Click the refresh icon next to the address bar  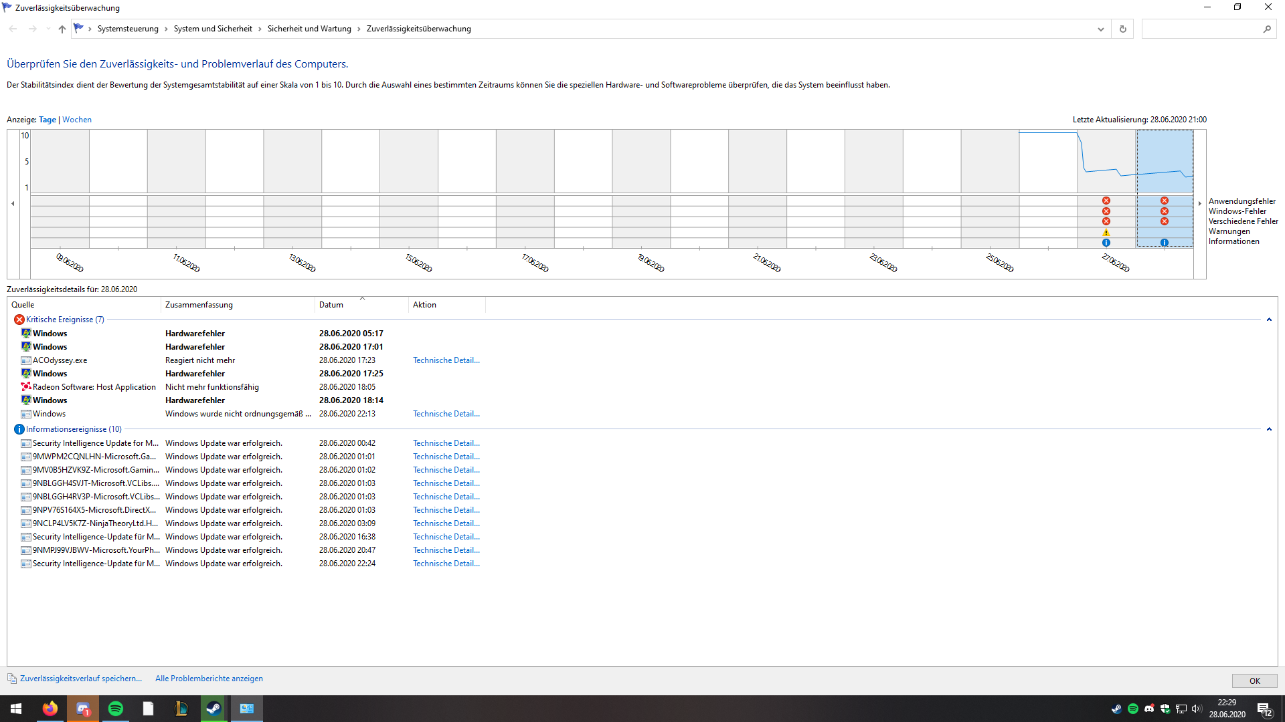click(x=1122, y=29)
